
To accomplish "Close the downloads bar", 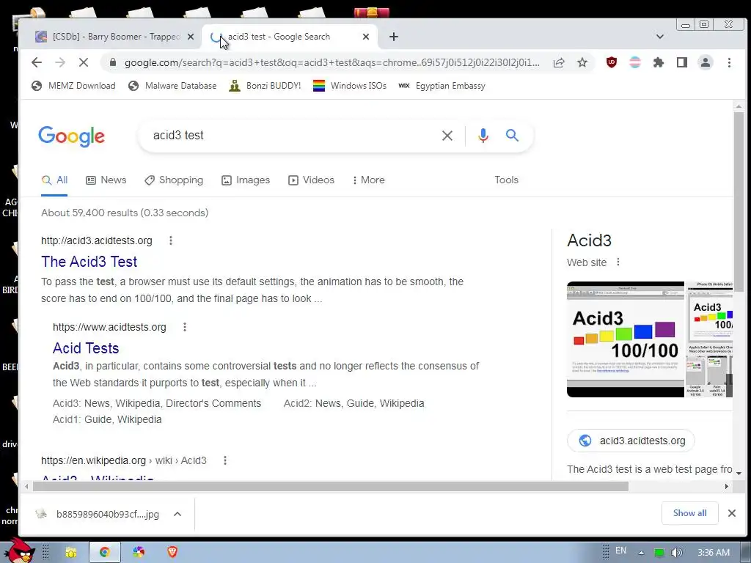I will click(x=731, y=513).
